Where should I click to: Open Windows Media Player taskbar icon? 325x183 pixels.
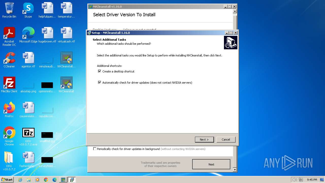pos(37,180)
